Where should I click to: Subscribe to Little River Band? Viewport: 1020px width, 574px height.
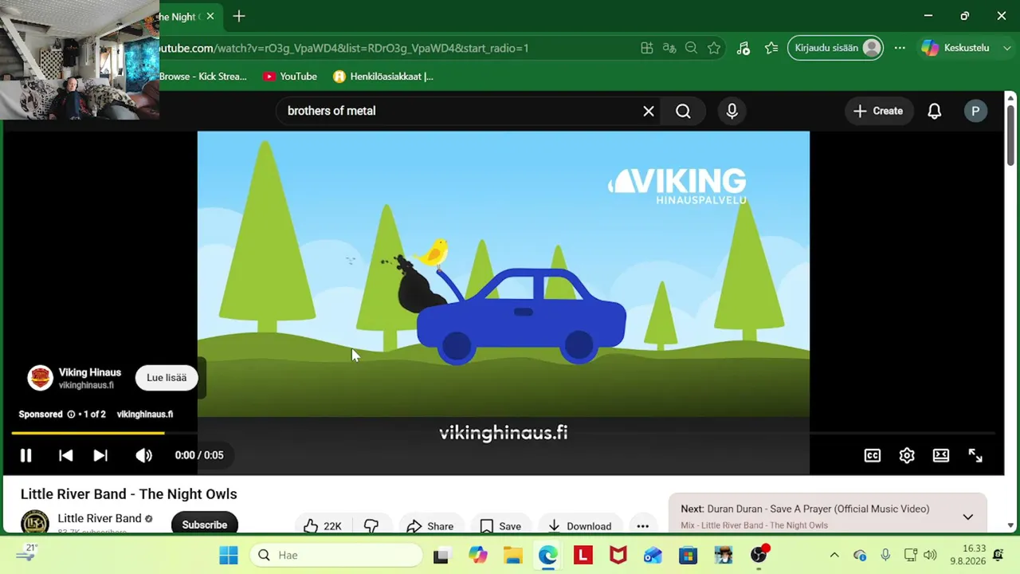(205, 525)
